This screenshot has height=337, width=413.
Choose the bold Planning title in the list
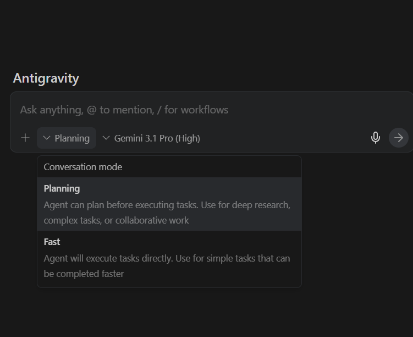pyautogui.click(x=62, y=188)
